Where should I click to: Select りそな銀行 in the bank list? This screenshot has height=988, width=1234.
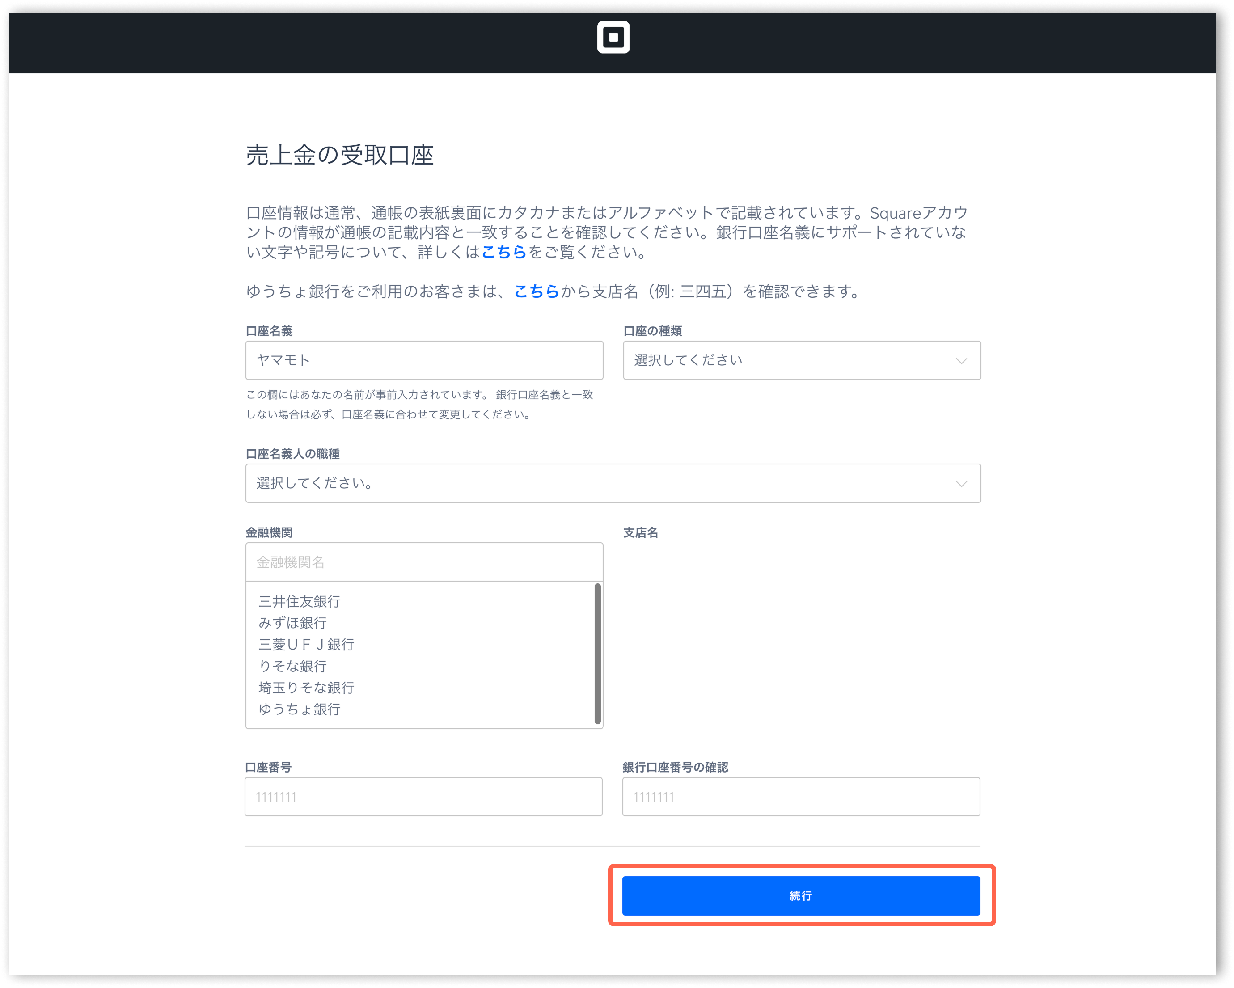point(292,666)
